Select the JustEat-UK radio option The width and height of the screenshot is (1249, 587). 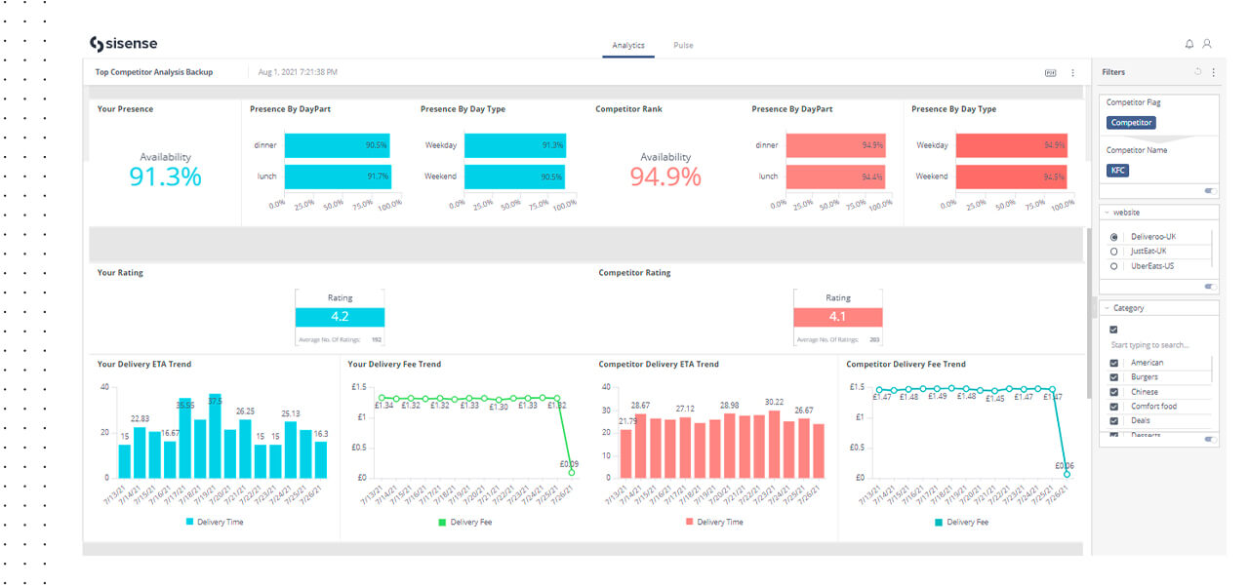1114,251
